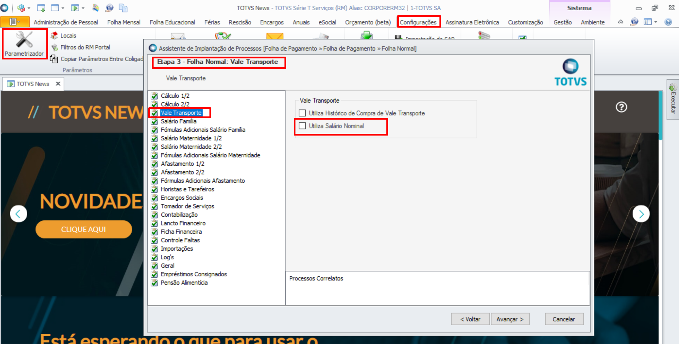Viewport: 679px width, 344px height.
Task: Go to the eSocial ribbon tab
Action: [x=327, y=22]
